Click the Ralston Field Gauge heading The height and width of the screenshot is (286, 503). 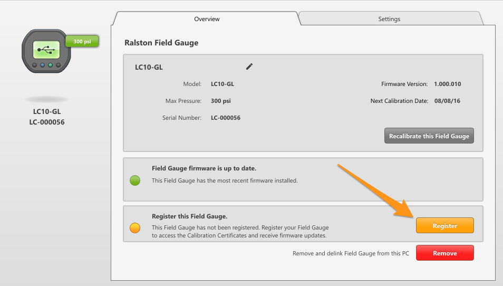click(x=161, y=43)
